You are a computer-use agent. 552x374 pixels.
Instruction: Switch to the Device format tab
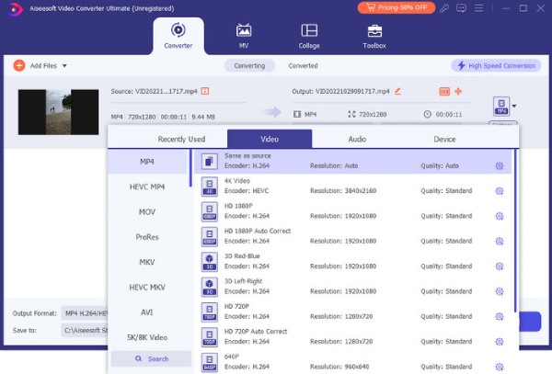[x=444, y=139]
